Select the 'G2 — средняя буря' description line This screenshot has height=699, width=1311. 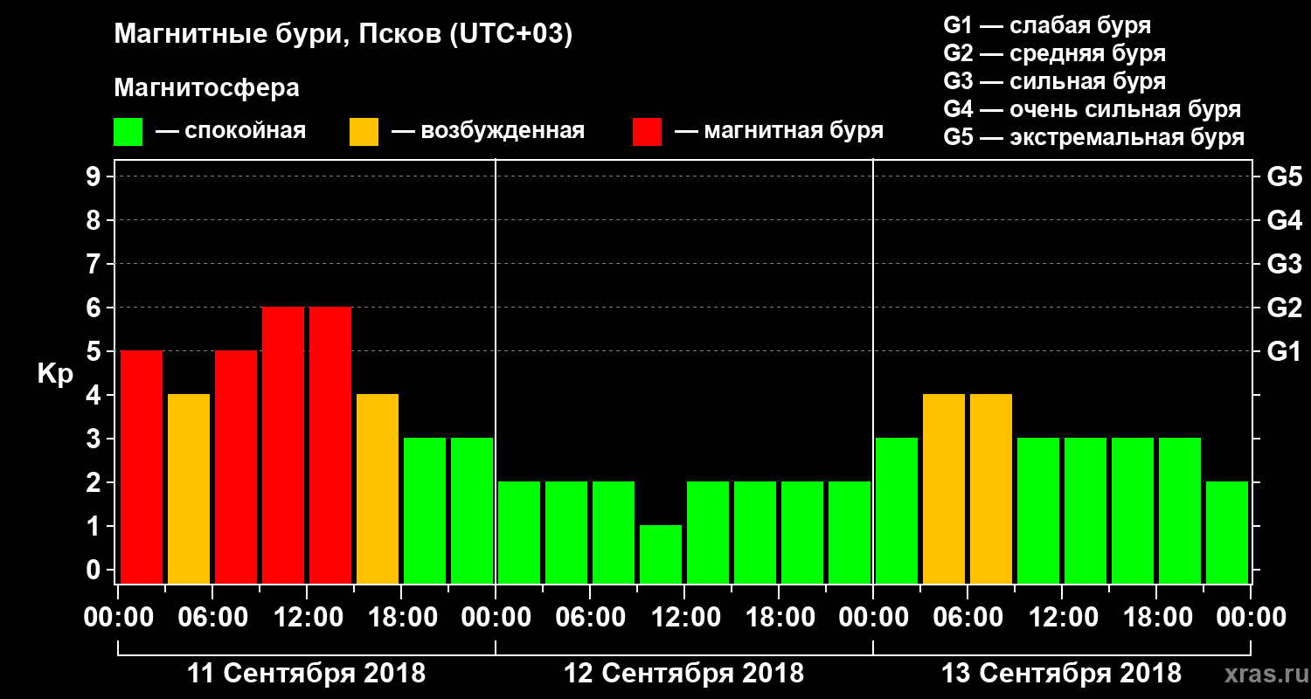coord(1054,52)
